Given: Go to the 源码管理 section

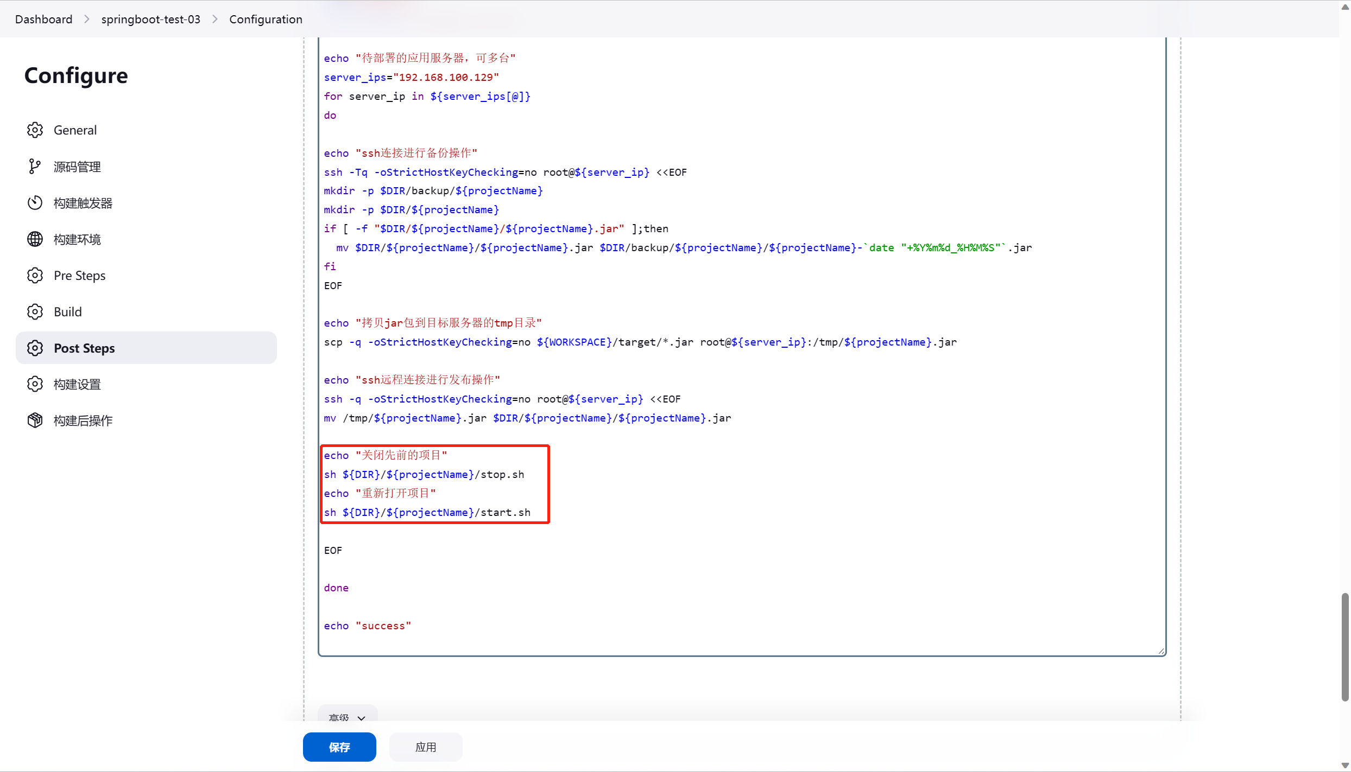Looking at the screenshot, I should [x=77, y=167].
